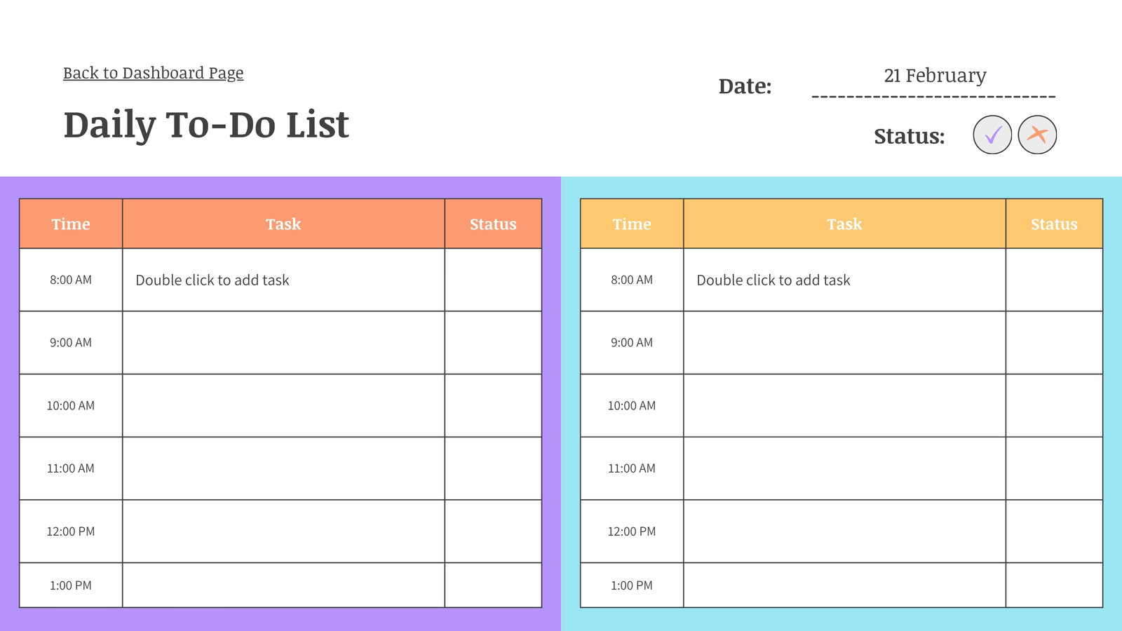Click the orange Task header in left table
Viewport: 1122px width, 631px height.
pyautogui.click(x=283, y=224)
